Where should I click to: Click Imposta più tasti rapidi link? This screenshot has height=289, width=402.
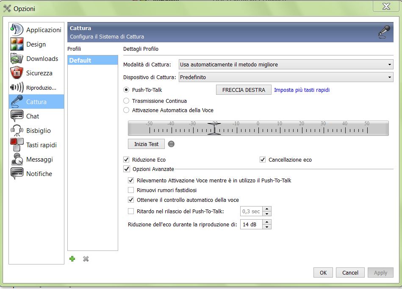[x=302, y=90]
